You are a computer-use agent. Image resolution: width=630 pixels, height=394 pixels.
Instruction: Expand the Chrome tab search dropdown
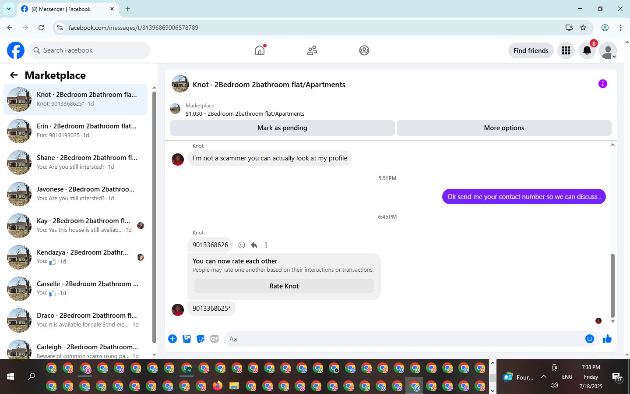[9, 9]
